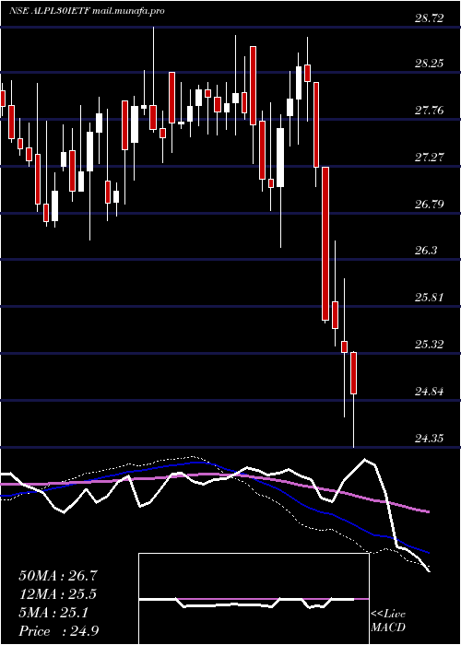The height and width of the screenshot is (645, 461).
Task: Click the 27.27 price axis label
Action: [430, 158]
